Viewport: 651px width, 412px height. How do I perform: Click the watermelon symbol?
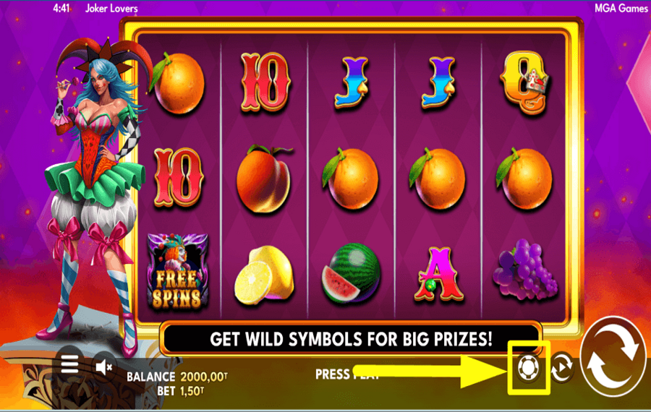(x=352, y=272)
